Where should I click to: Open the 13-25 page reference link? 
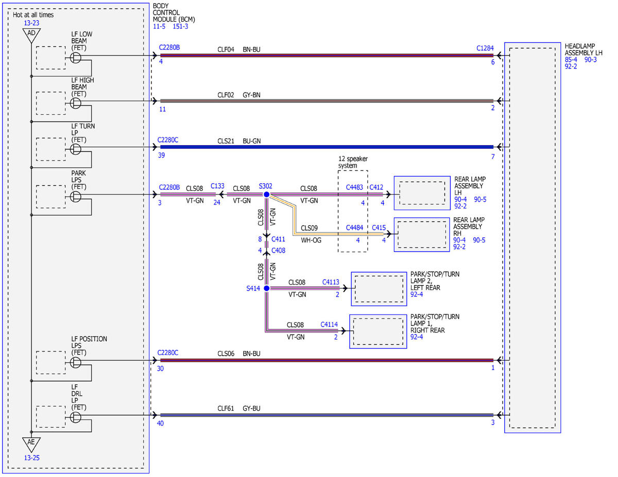[x=31, y=457]
